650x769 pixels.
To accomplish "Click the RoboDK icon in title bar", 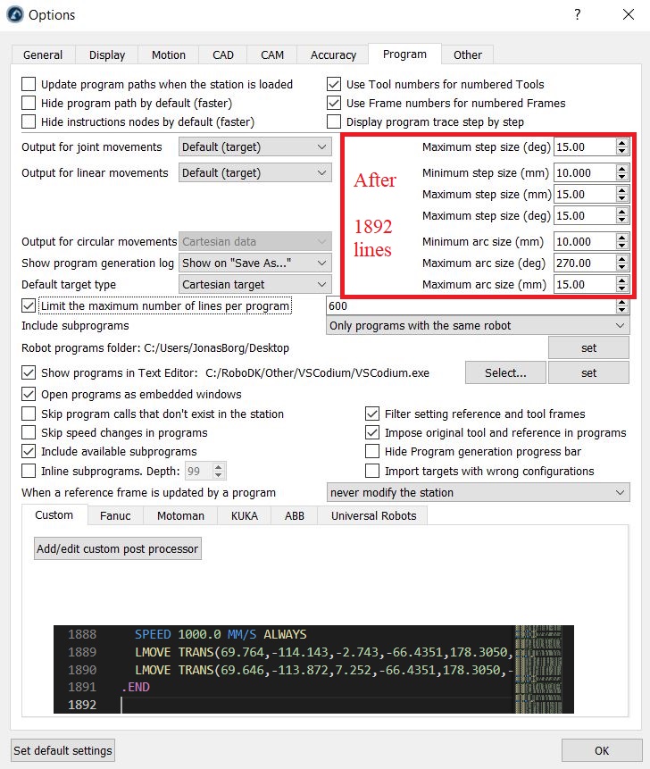I will tap(14, 15).
